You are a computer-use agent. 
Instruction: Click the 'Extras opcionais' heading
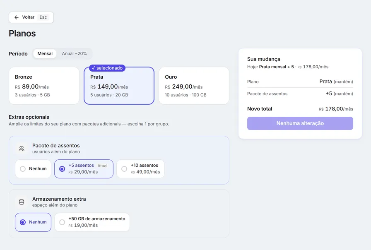29,117
